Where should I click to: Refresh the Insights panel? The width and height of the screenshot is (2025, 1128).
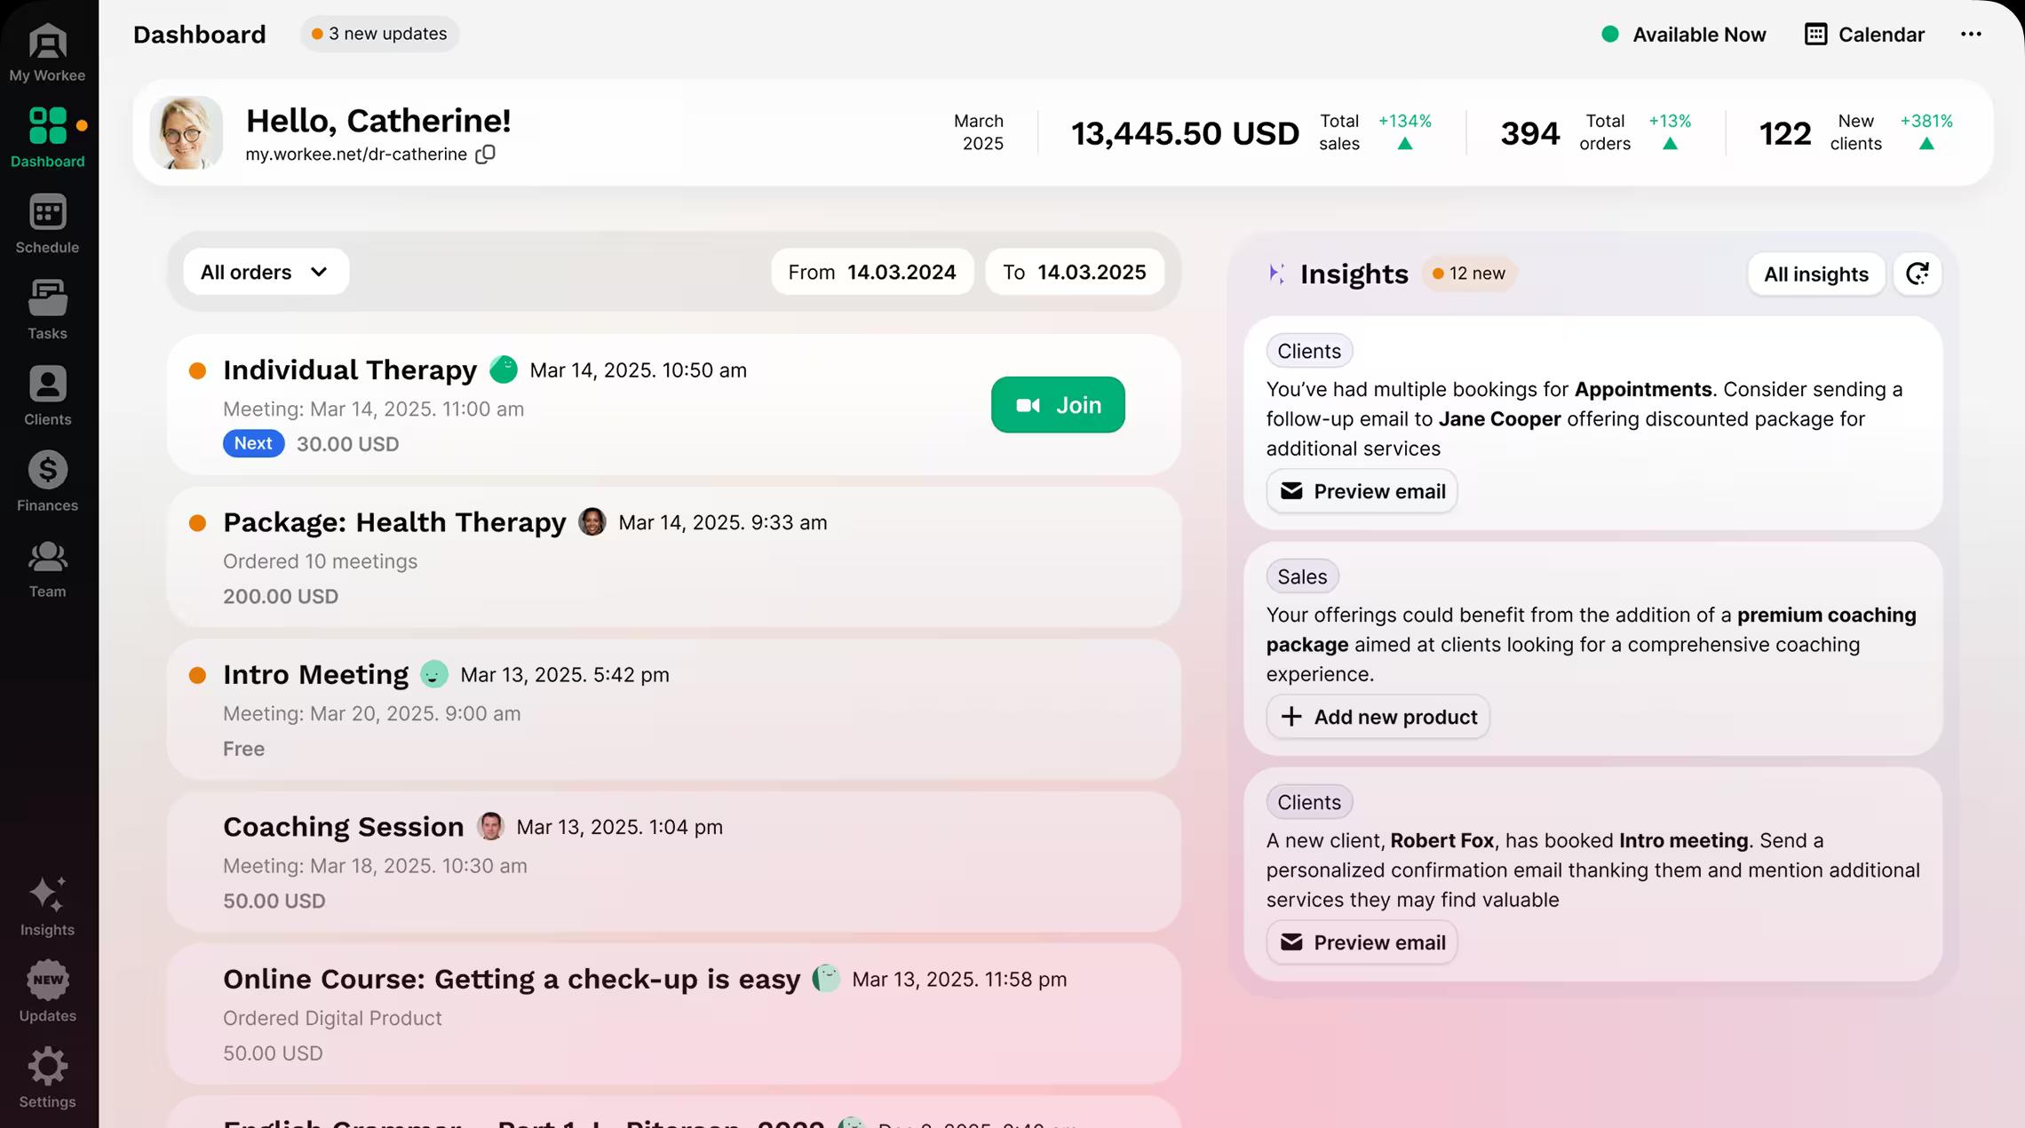tap(1917, 274)
